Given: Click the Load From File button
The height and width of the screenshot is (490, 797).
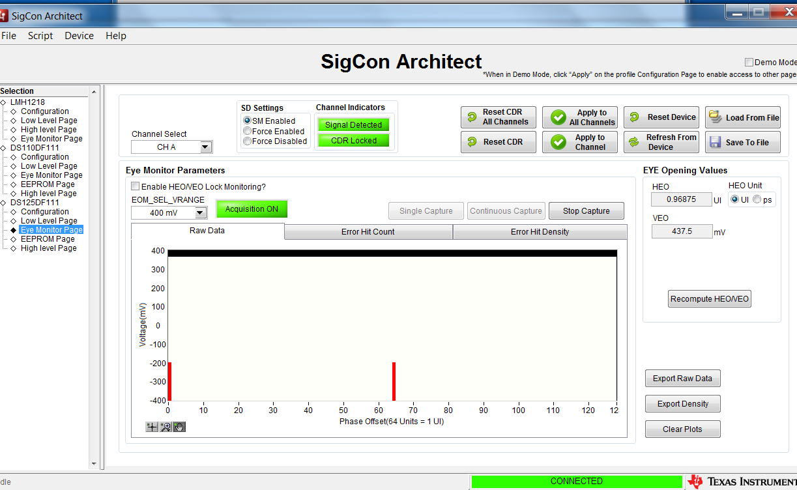Looking at the screenshot, I should tap(743, 117).
